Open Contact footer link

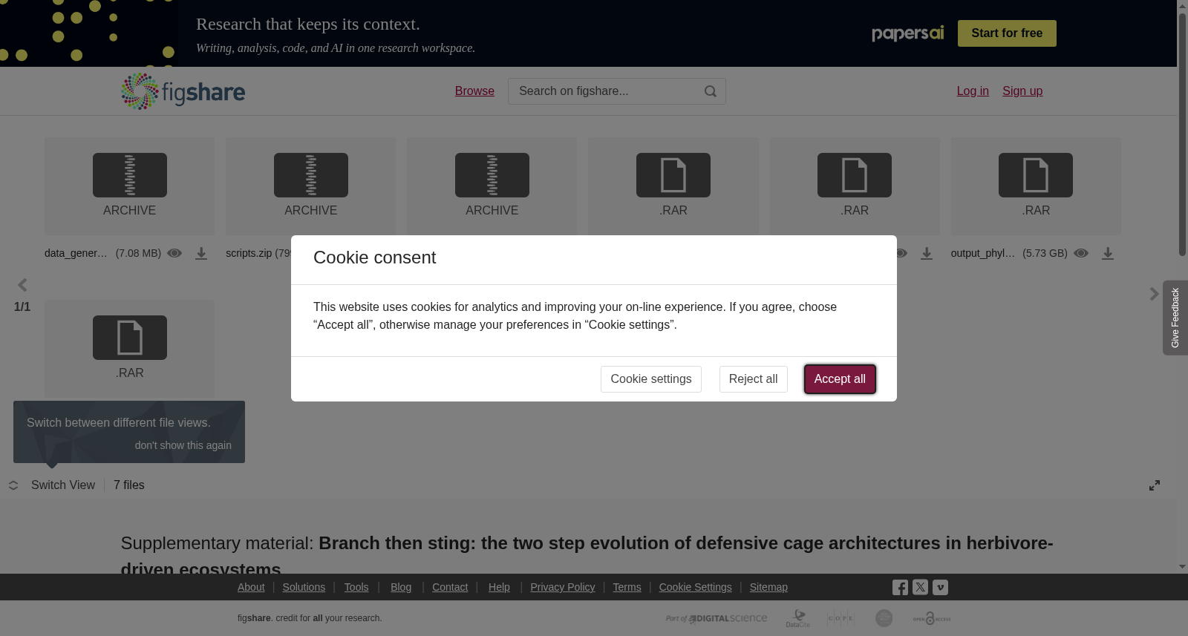tap(450, 587)
